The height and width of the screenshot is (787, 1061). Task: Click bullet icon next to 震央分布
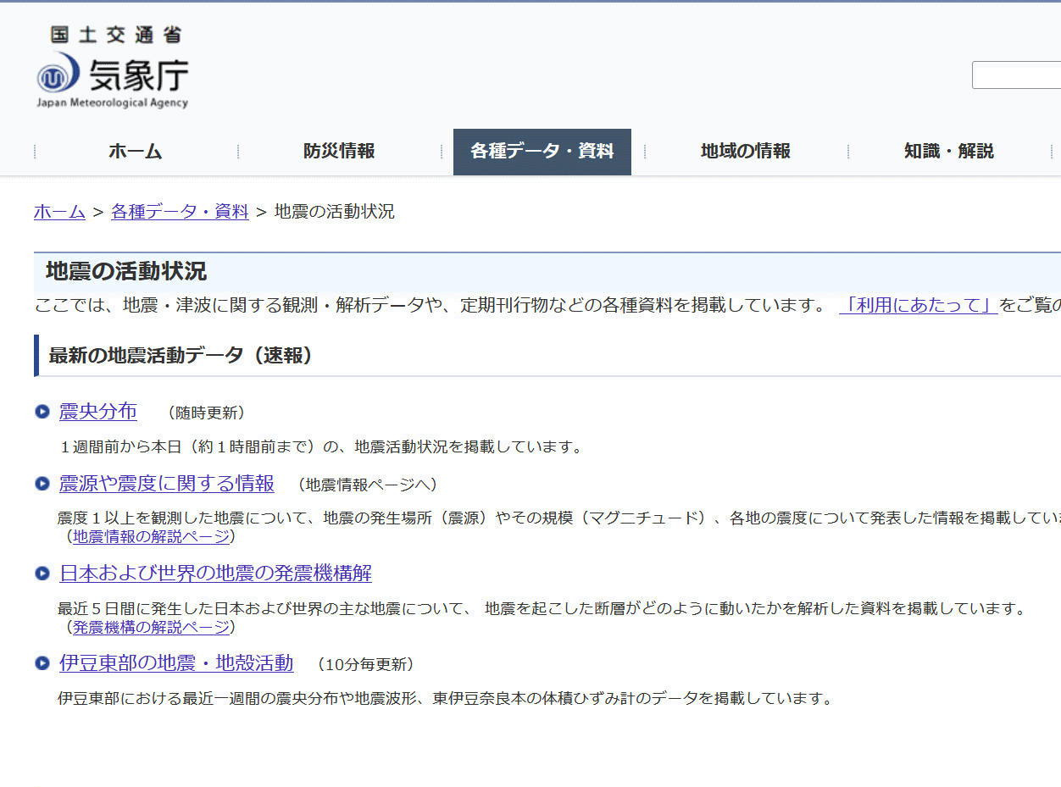click(x=42, y=412)
